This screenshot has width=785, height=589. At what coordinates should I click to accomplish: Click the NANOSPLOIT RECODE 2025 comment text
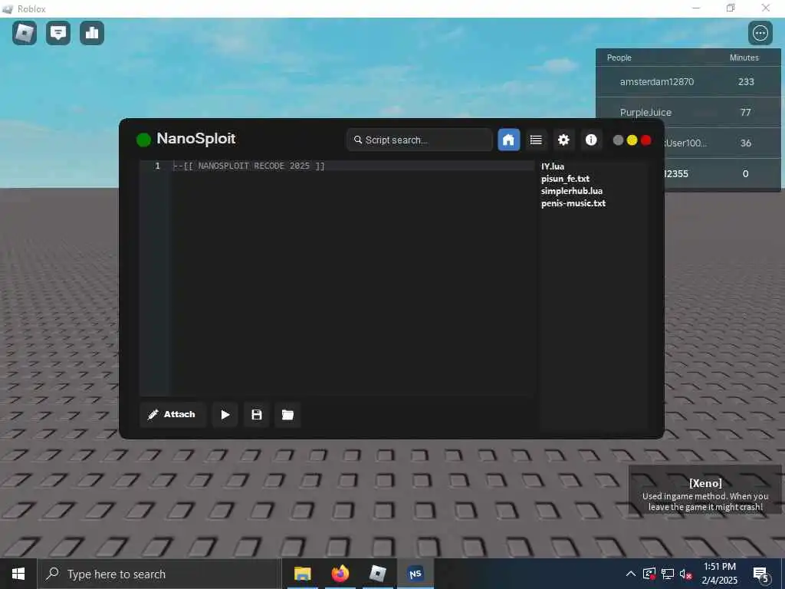pos(249,166)
